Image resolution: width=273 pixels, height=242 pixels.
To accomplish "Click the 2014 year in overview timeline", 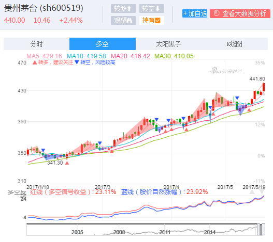I will click(x=210, y=232).
